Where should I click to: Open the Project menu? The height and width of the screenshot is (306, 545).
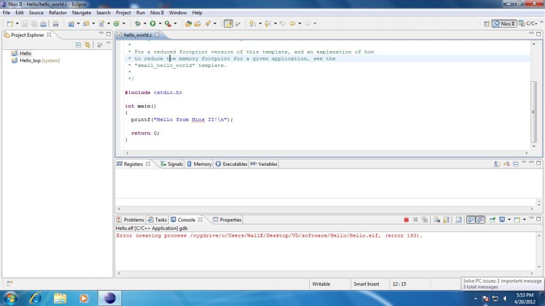123,13
